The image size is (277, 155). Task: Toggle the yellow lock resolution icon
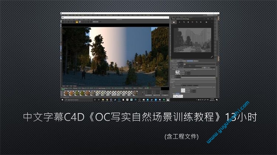pyautogui.click(x=77, y=22)
